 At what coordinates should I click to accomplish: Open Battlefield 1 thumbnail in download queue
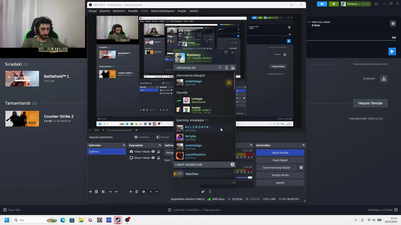pos(22,79)
